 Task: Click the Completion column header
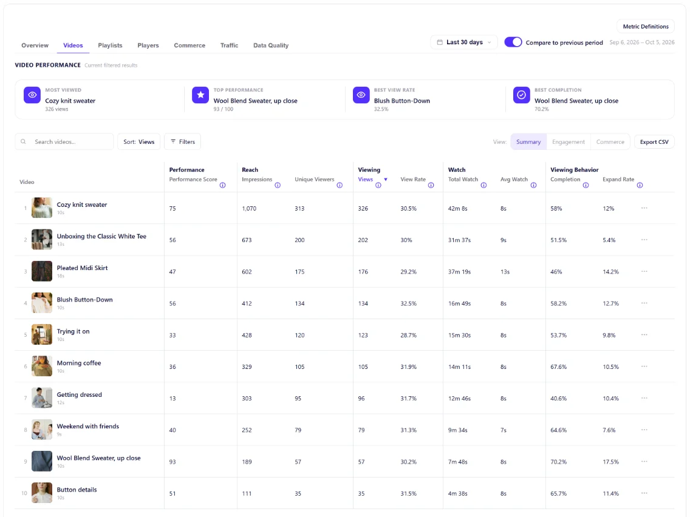pyautogui.click(x=565, y=180)
